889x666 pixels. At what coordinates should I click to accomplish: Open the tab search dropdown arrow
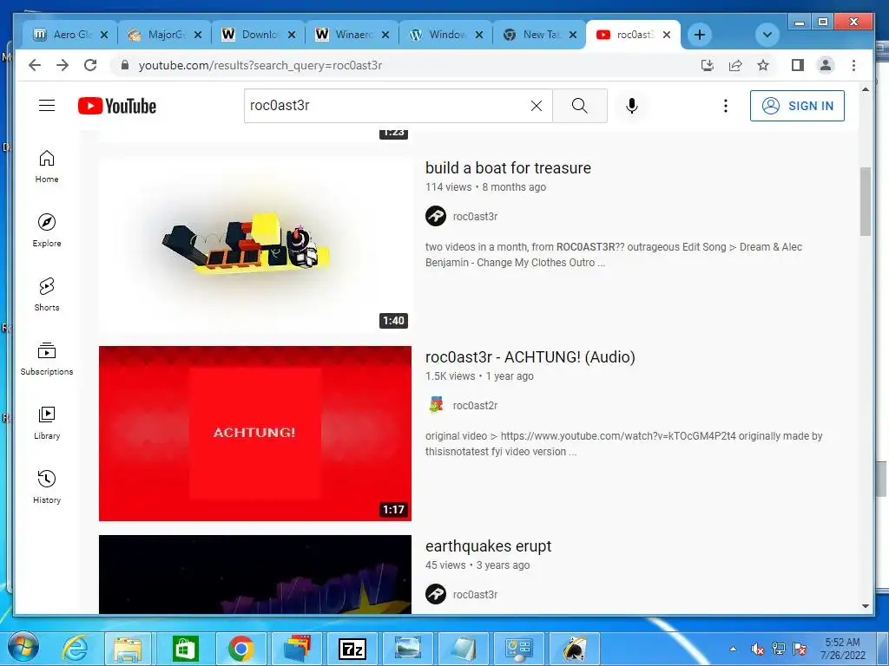(767, 35)
